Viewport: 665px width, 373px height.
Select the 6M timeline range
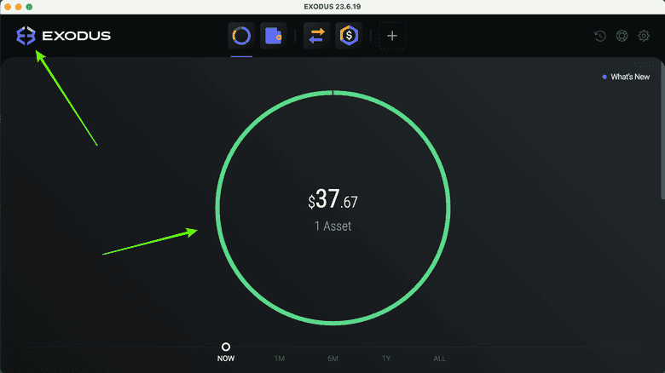(332, 359)
